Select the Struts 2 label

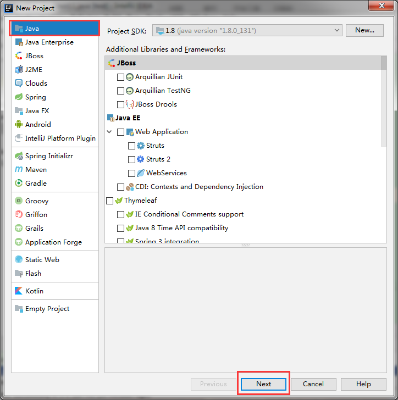point(158,159)
